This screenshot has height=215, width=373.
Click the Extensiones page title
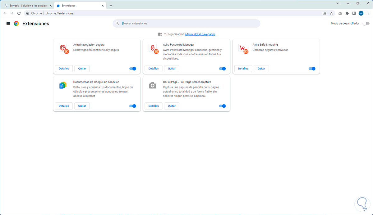pos(36,24)
